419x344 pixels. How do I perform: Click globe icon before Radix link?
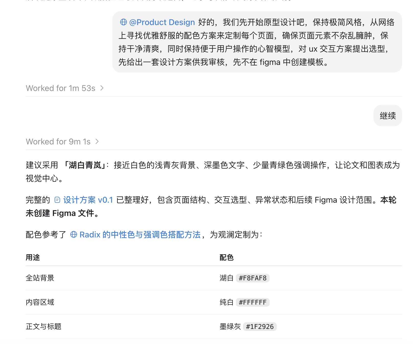tap(74, 235)
